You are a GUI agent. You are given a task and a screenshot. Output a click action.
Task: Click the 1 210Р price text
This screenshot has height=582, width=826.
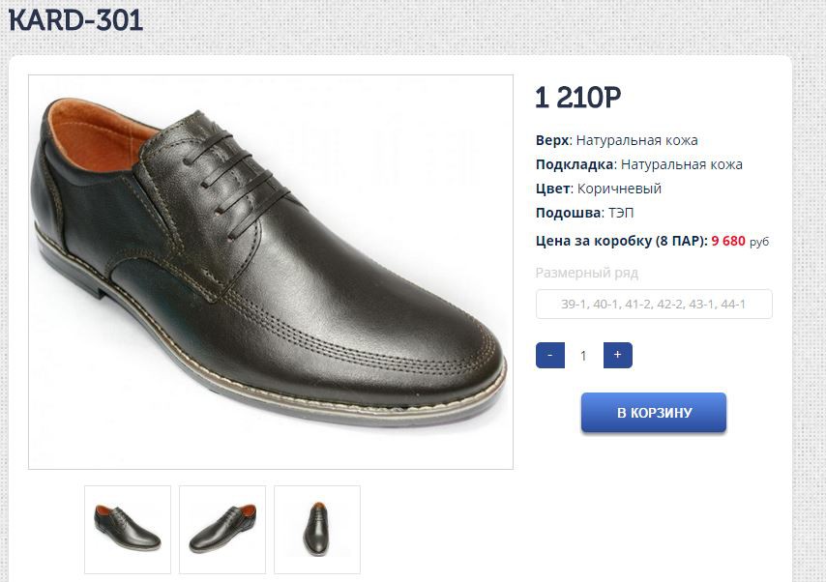click(x=577, y=98)
